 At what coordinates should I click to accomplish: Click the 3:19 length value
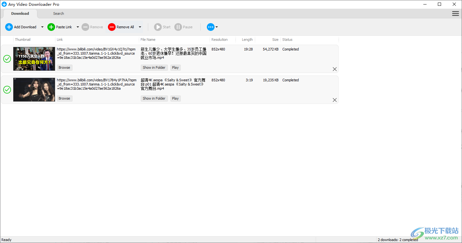[249, 80]
